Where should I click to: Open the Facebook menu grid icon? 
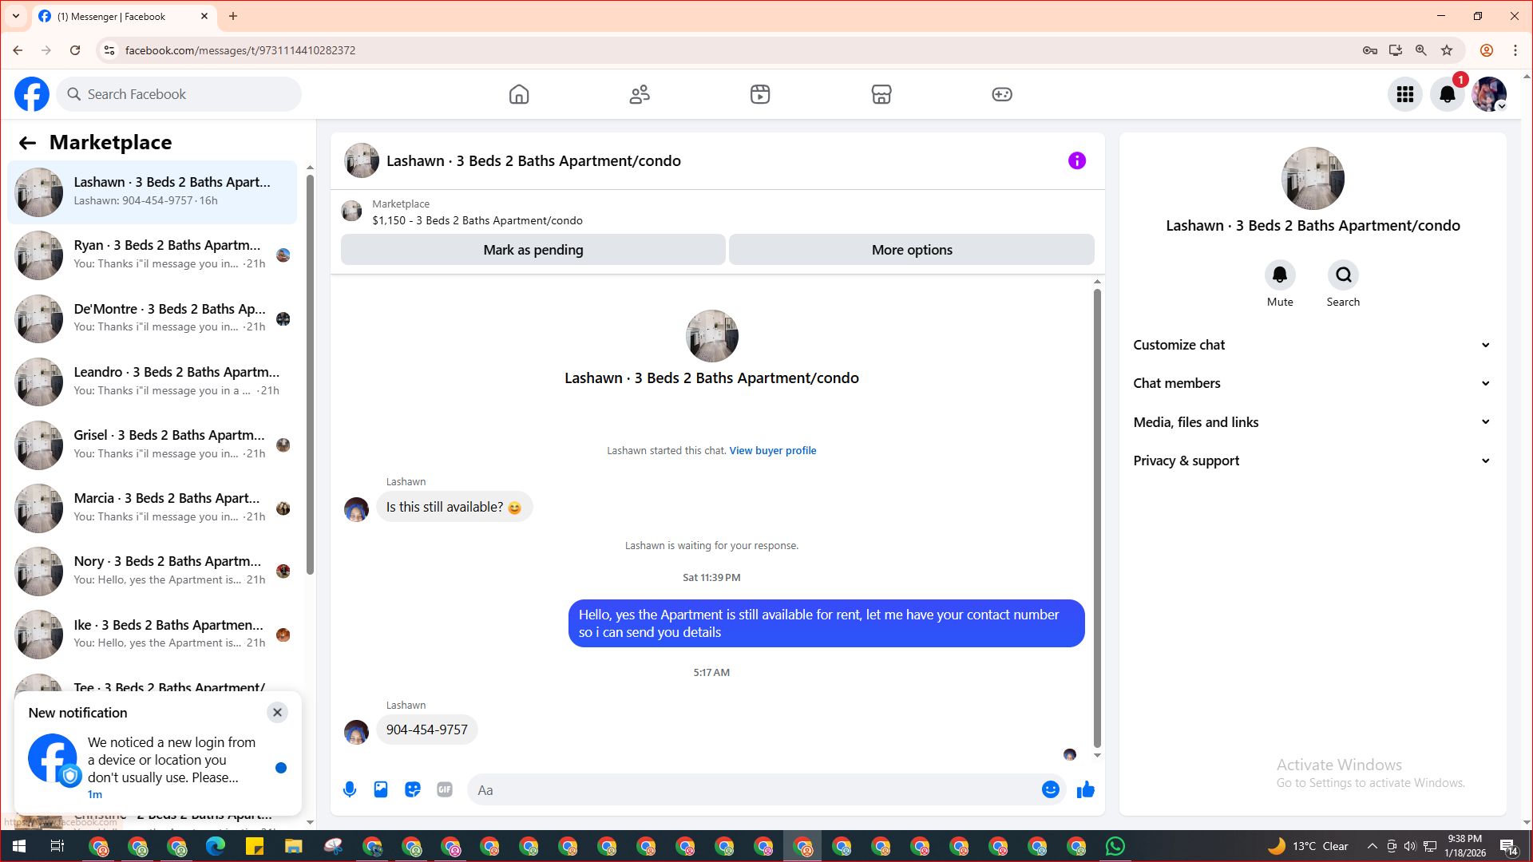point(1404,94)
